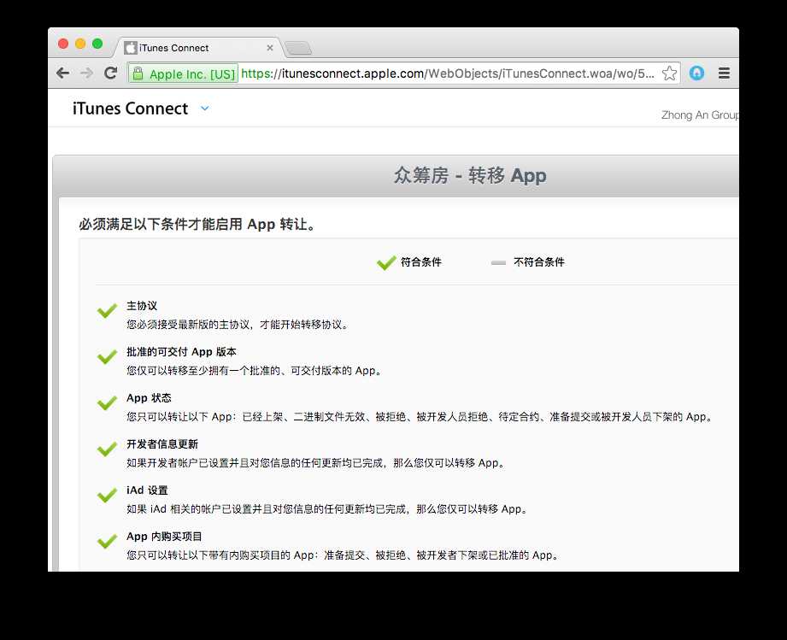This screenshot has width=787, height=640.
Task: Click the 批准的可交付 App 版本 heading
Action: click(181, 352)
